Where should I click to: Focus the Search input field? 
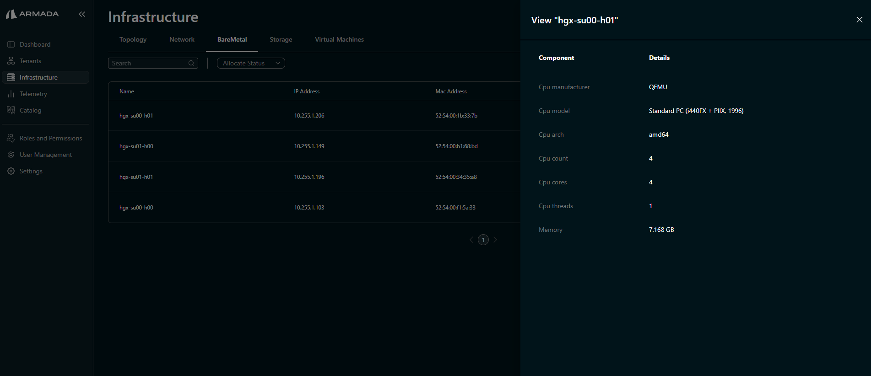tap(149, 63)
